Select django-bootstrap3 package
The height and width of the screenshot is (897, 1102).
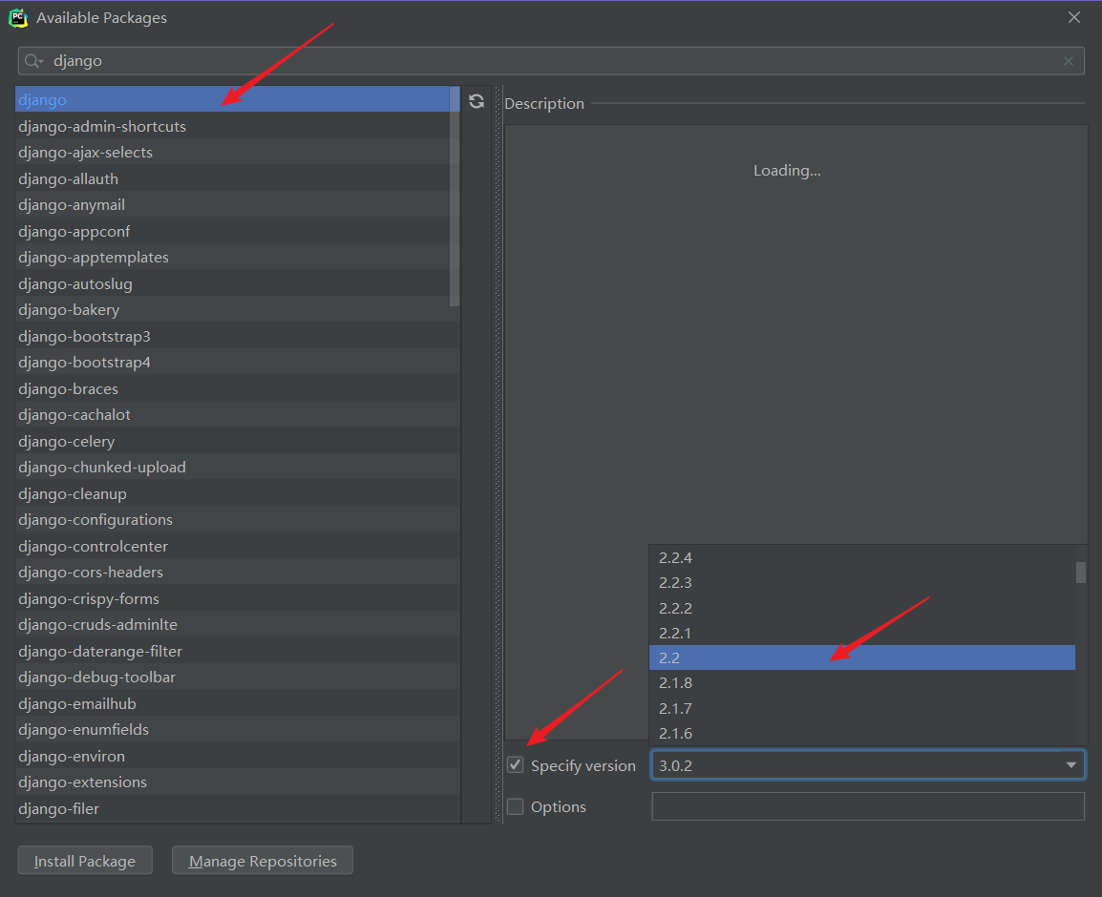[237, 337]
